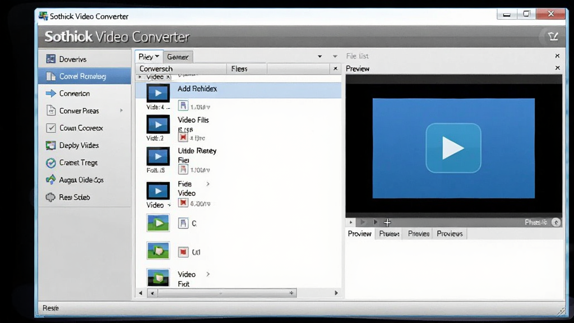Open the Doverivs sidebar item
The width and height of the screenshot is (574, 323).
click(x=84, y=59)
